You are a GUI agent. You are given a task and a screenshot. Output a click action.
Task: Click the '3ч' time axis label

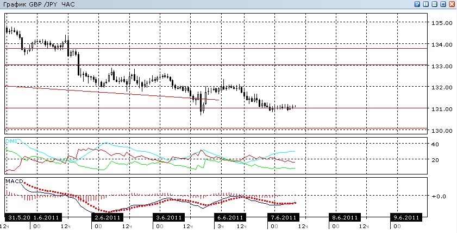point(220,226)
